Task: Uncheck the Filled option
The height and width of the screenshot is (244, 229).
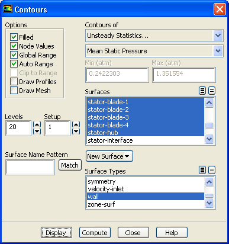Action: click(x=14, y=37)
